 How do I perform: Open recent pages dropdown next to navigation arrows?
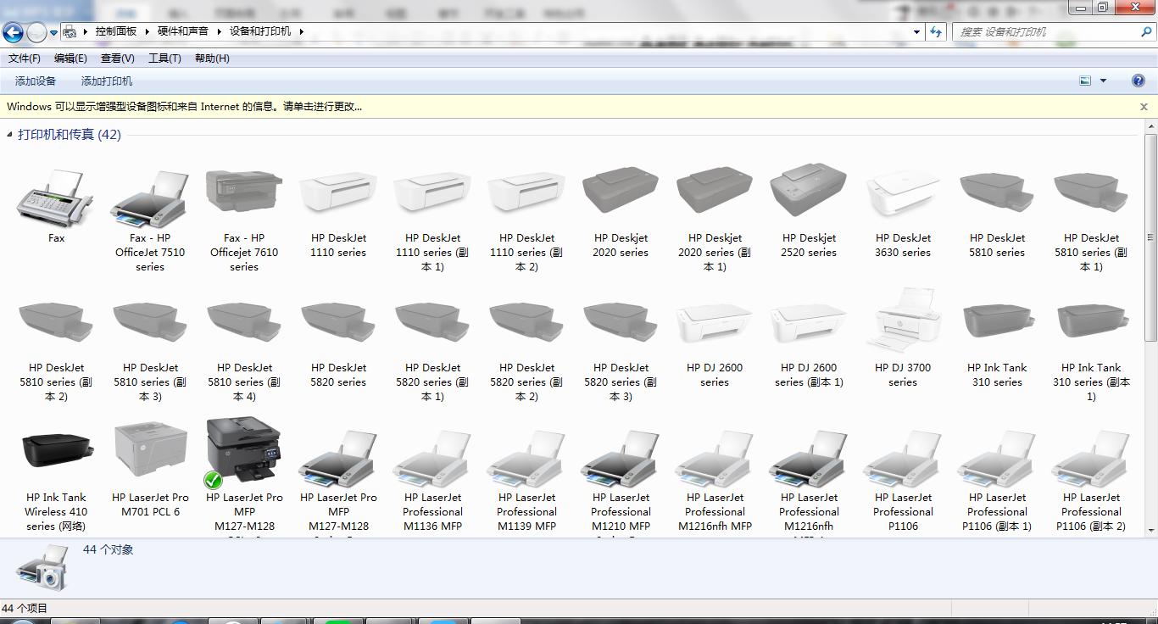[x=53, y=32]
